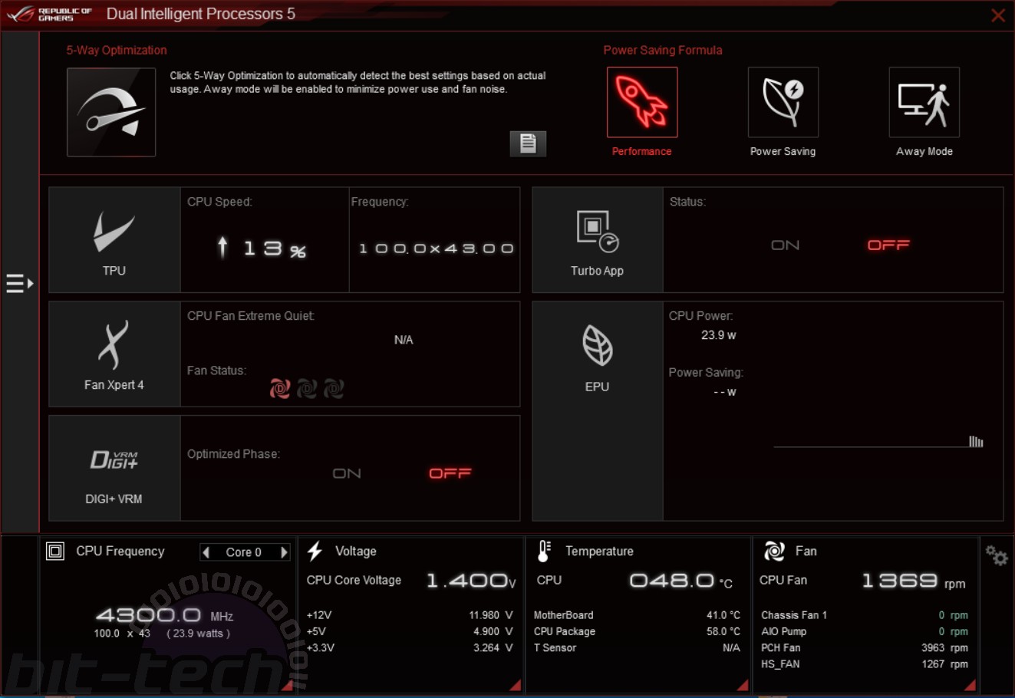Open the TPU panel
The width and height of the screenshot is (1015, 698).
point(114,240)
